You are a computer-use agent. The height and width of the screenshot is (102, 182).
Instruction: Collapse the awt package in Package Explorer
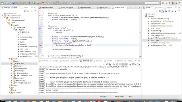coord(9,59)
